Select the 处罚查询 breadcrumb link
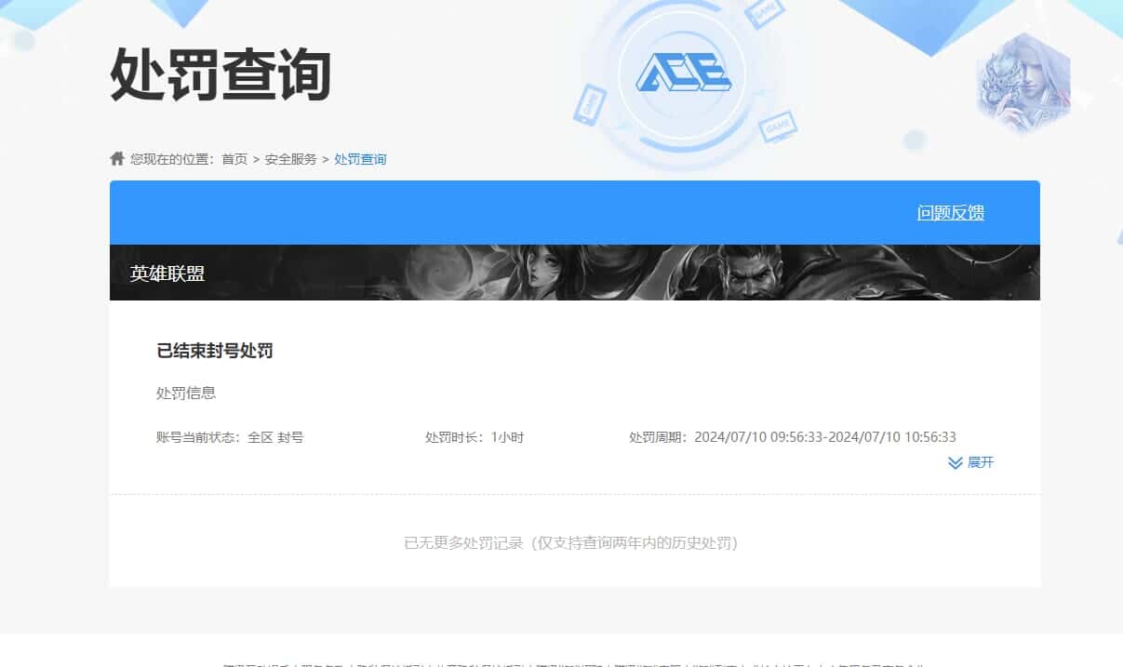This screenshot has width=1123, height=667. pyautogui.click(x=360, y=159)
